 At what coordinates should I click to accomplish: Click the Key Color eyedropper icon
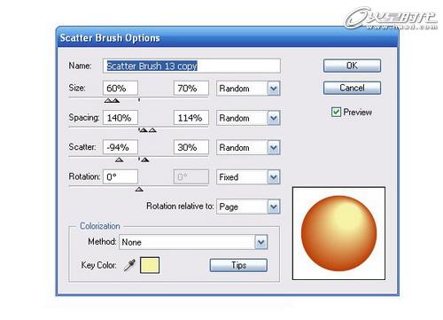pos(129,265)
